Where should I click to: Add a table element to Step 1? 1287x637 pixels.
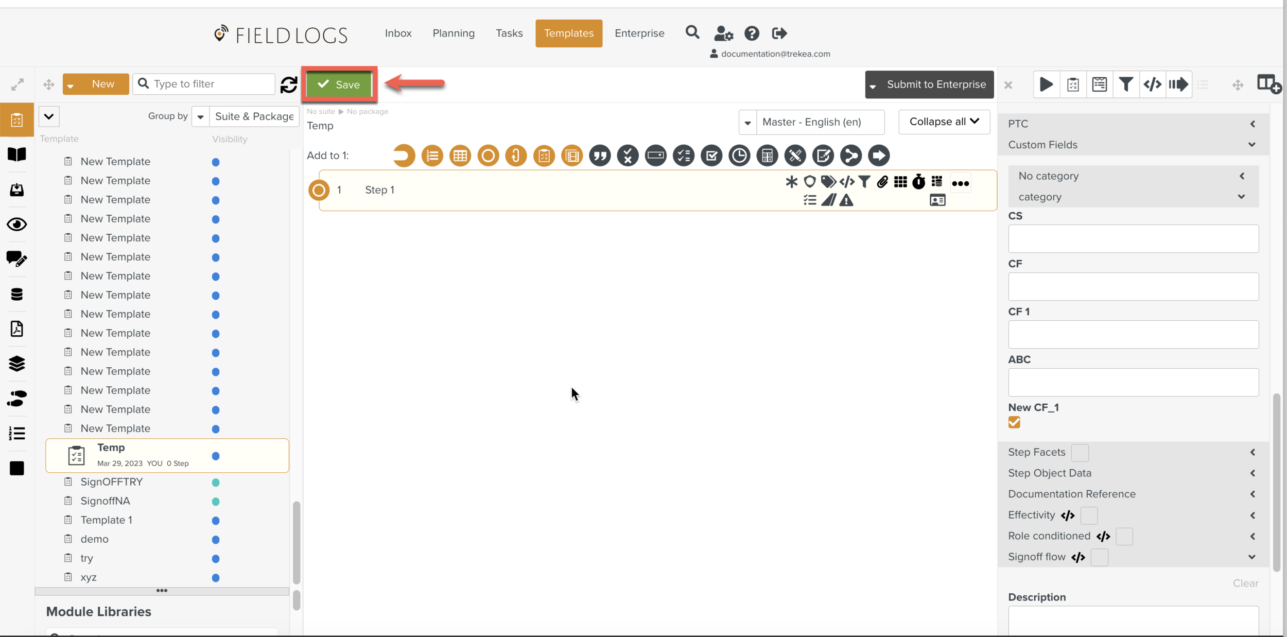click(460, 156)
